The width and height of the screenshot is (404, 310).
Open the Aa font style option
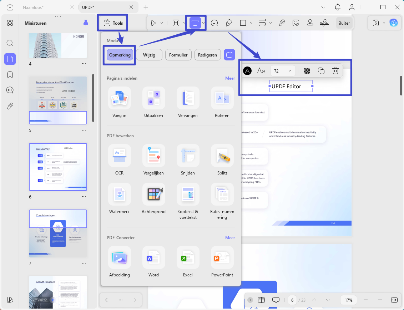tap(261, 71)
